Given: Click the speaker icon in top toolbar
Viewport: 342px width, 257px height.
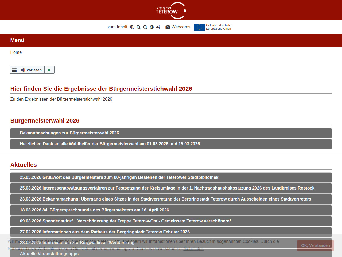Looking at the screenshot, I should point(158,27).
